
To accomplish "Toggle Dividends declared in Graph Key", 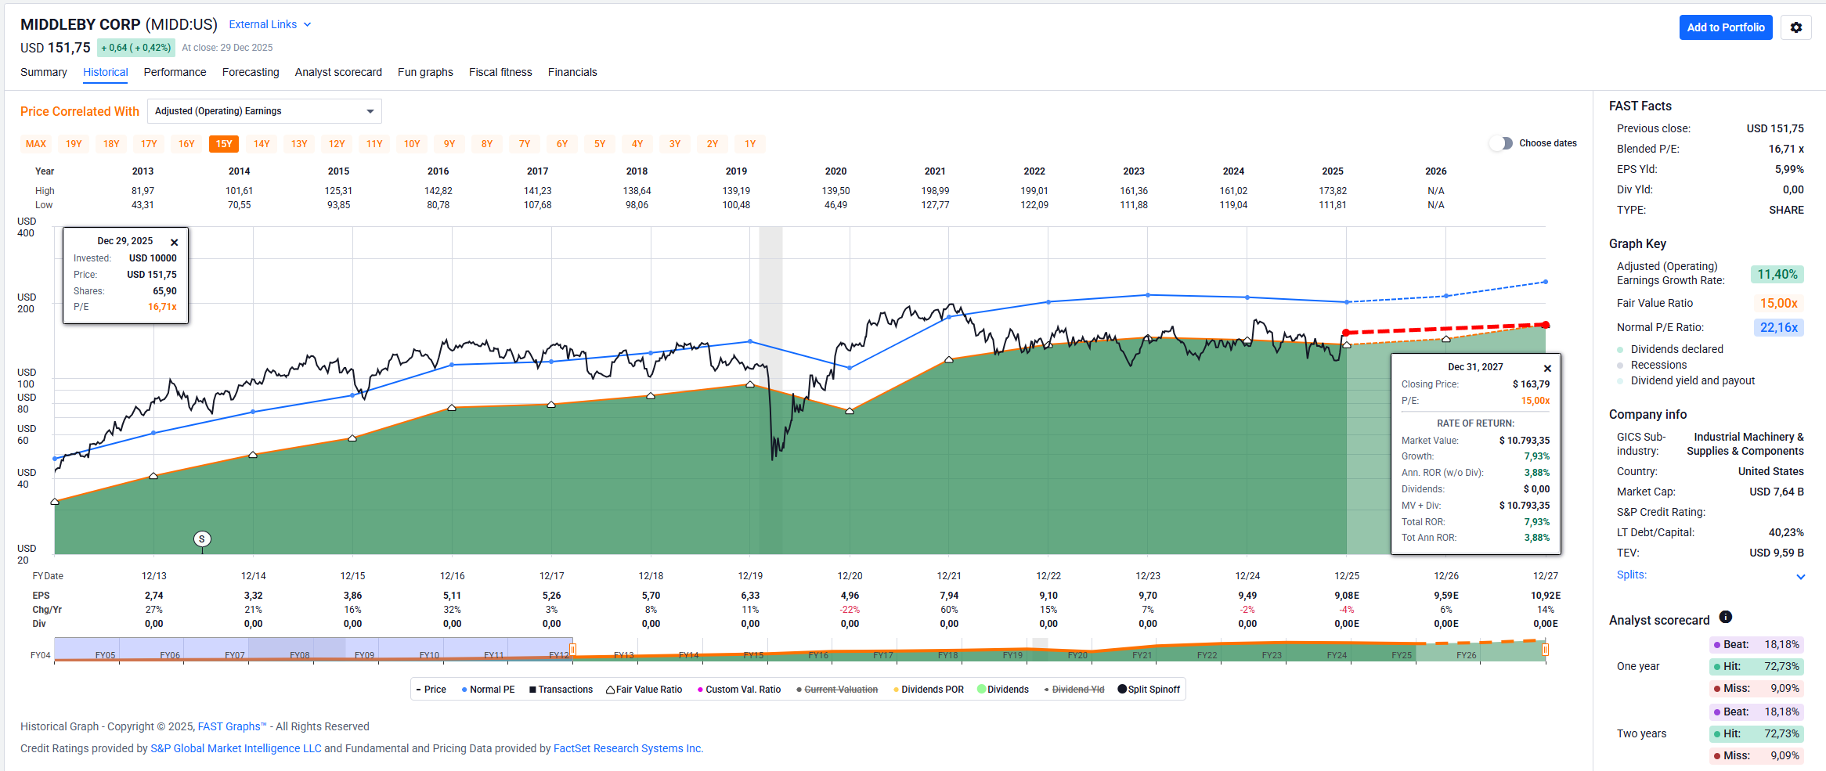I will (x=1620, y=349).
